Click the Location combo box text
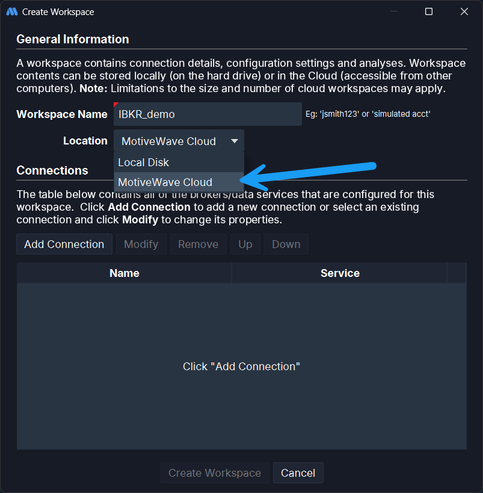Image resolution: width=483 pixels, height=493 pixels. tap(168, 141)
